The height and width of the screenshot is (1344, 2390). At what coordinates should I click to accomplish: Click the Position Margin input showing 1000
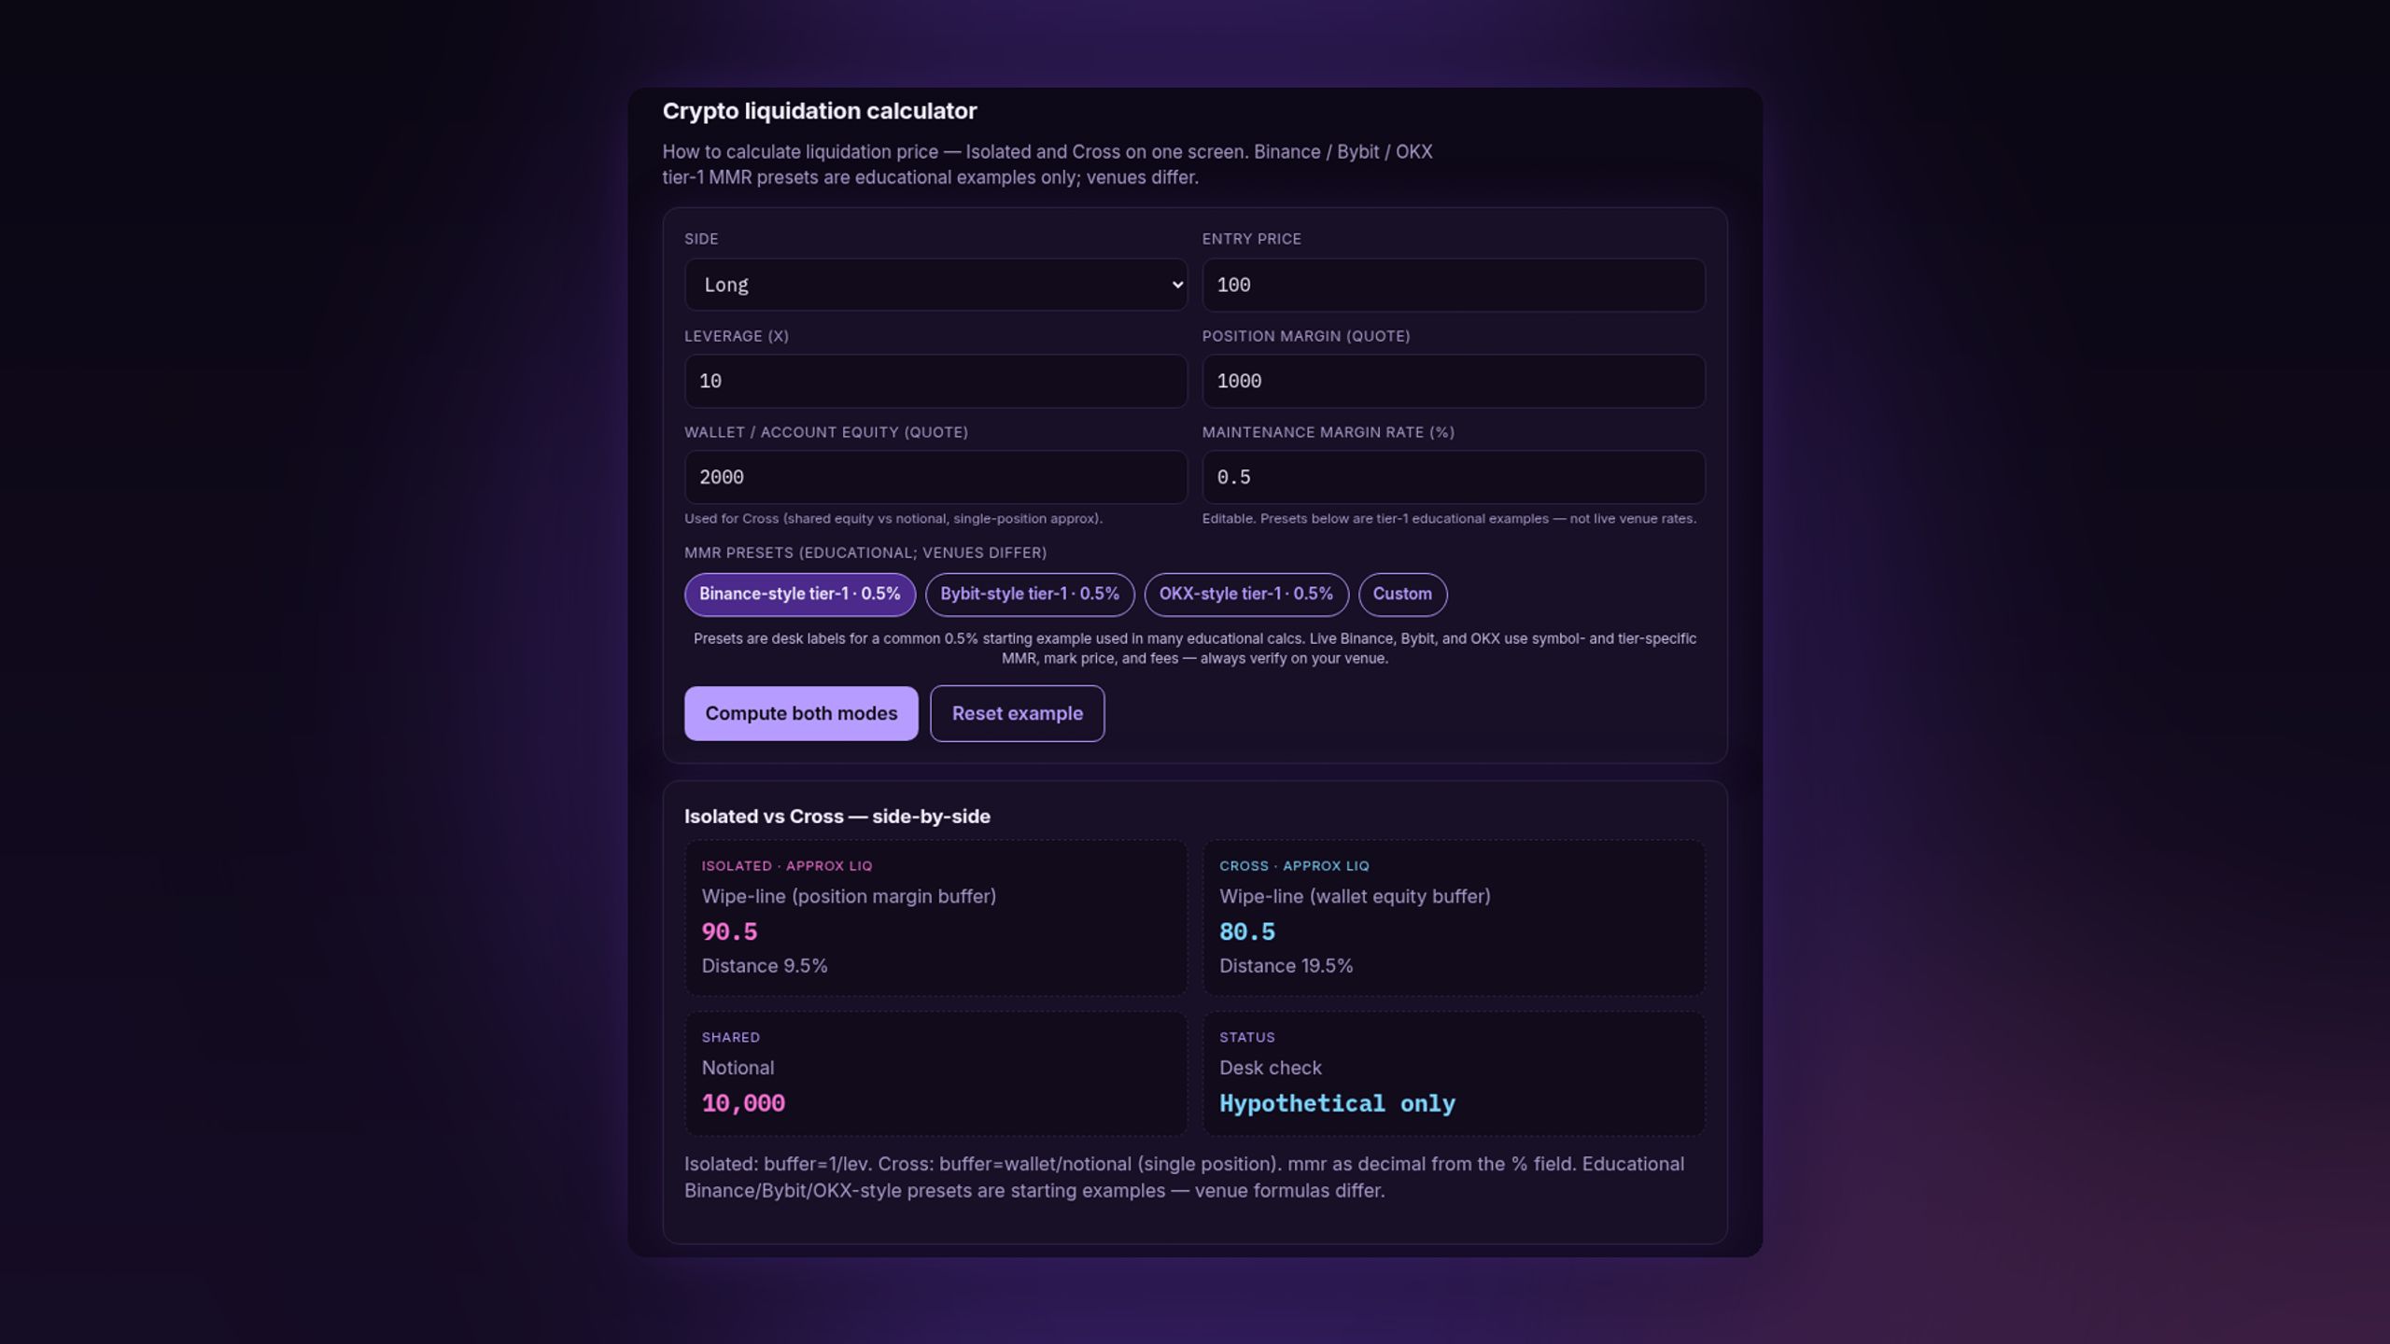click(x=1453, y=381)
